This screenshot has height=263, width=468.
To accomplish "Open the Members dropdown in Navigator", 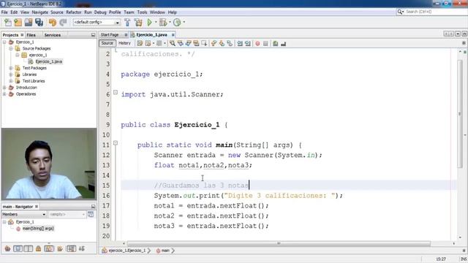I will pos(24,214).
